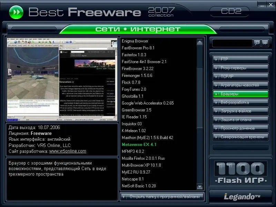
Task: Select K-Meleon 1.02 in the list
Action: (134, 131)
